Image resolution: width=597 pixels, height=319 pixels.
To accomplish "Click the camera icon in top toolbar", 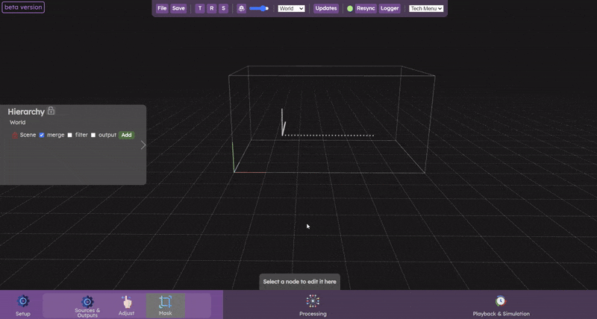I will [241, 8].
